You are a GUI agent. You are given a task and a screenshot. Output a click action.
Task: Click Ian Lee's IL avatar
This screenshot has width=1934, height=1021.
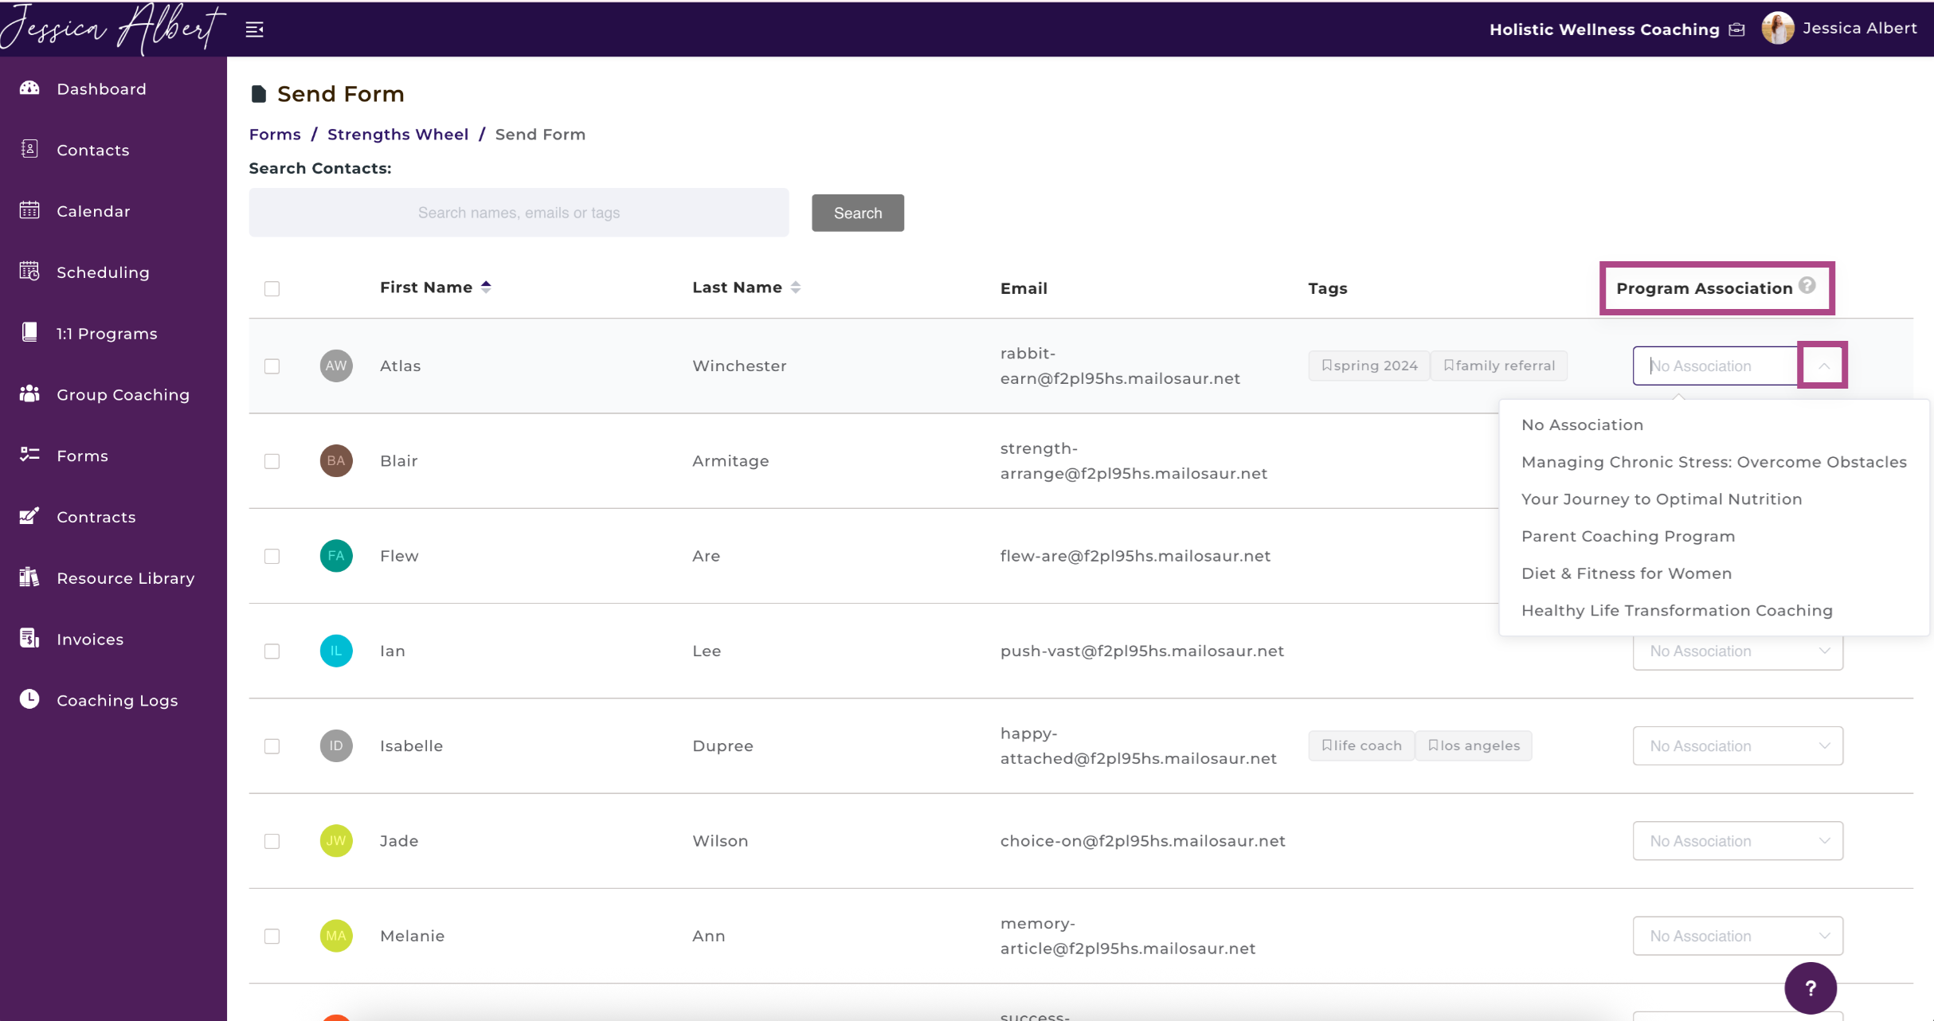pyautogui.click(x=336, y=651)
